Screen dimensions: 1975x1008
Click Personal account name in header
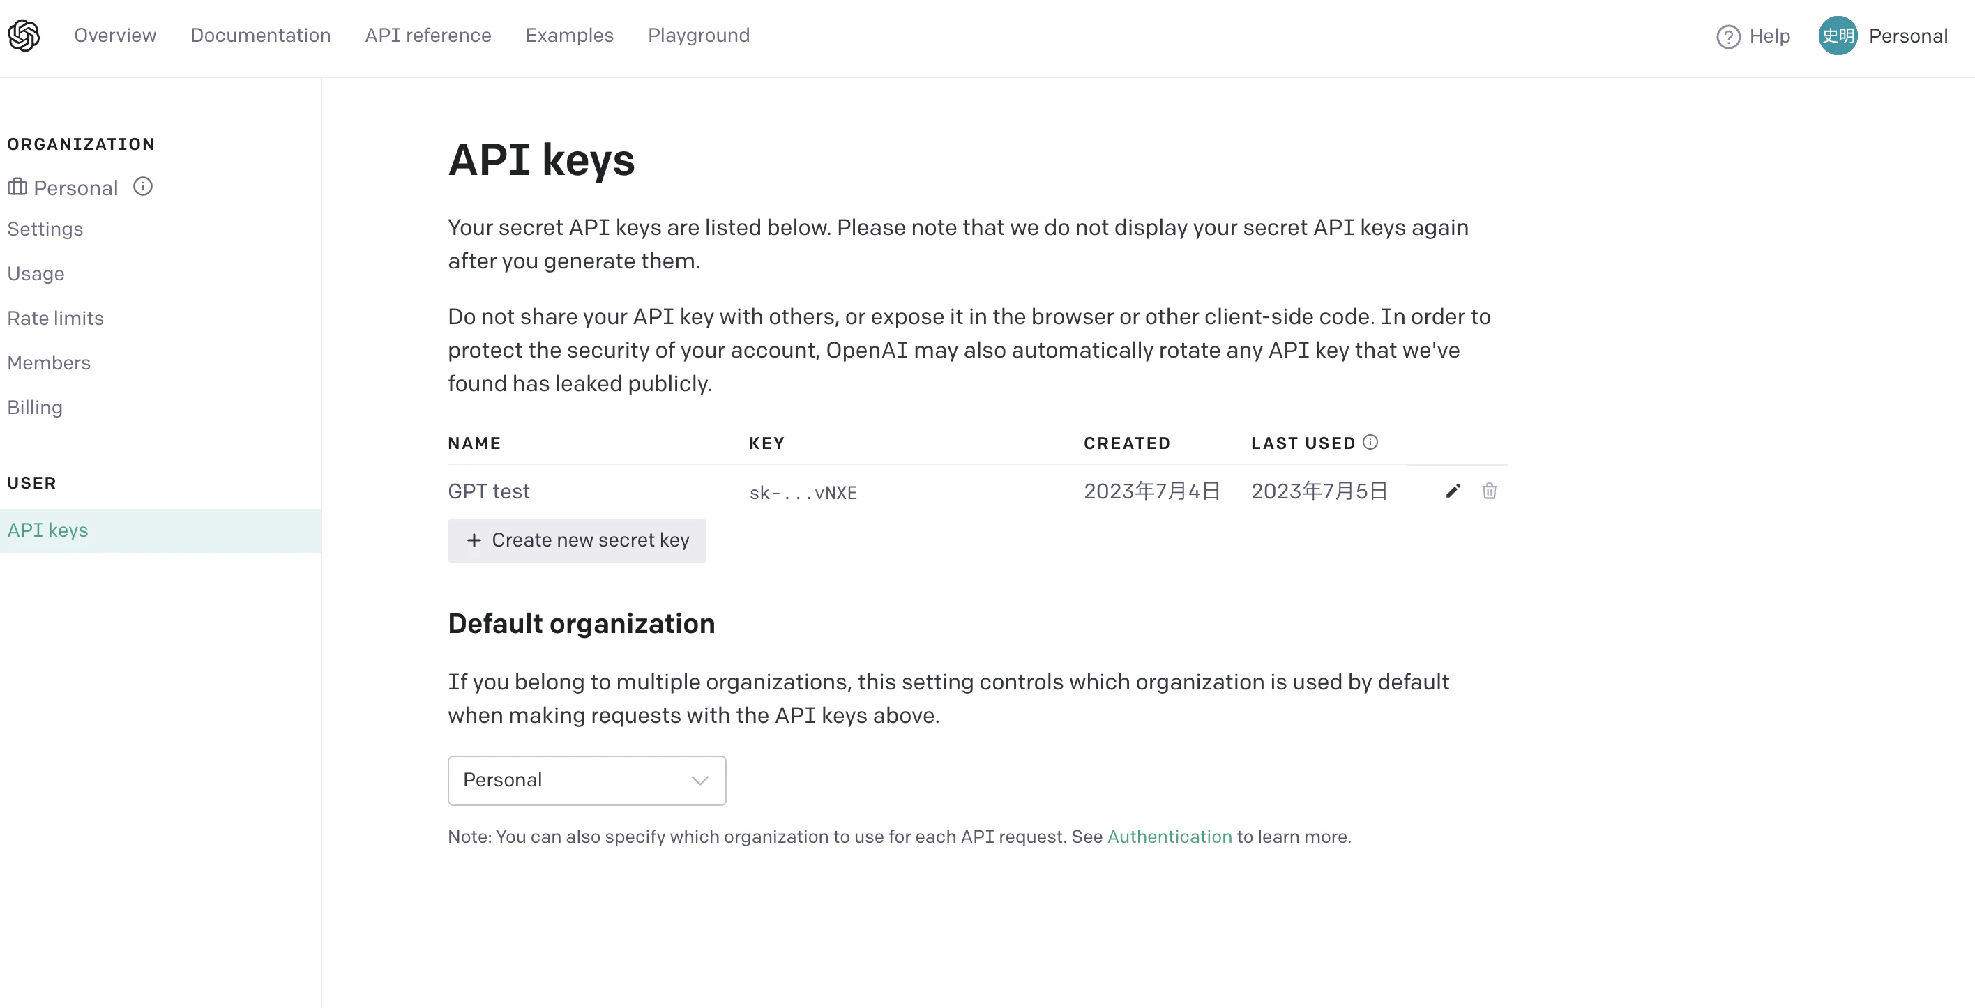pyautogui.click(x=1907, y=36)
